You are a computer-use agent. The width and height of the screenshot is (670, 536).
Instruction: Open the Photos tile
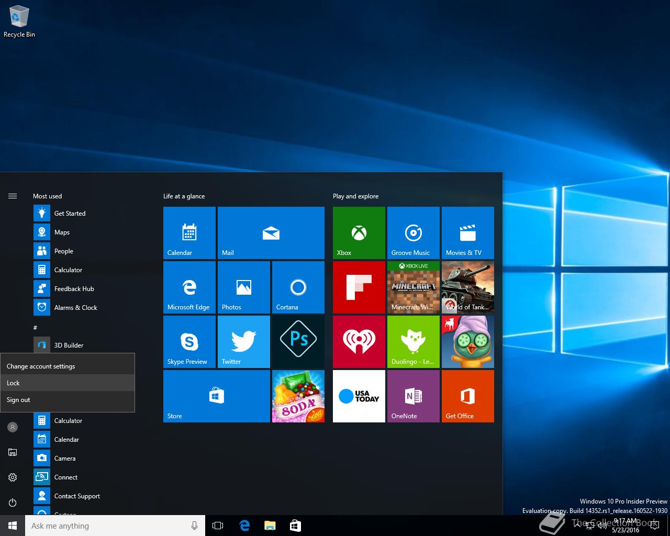point(244,287)
